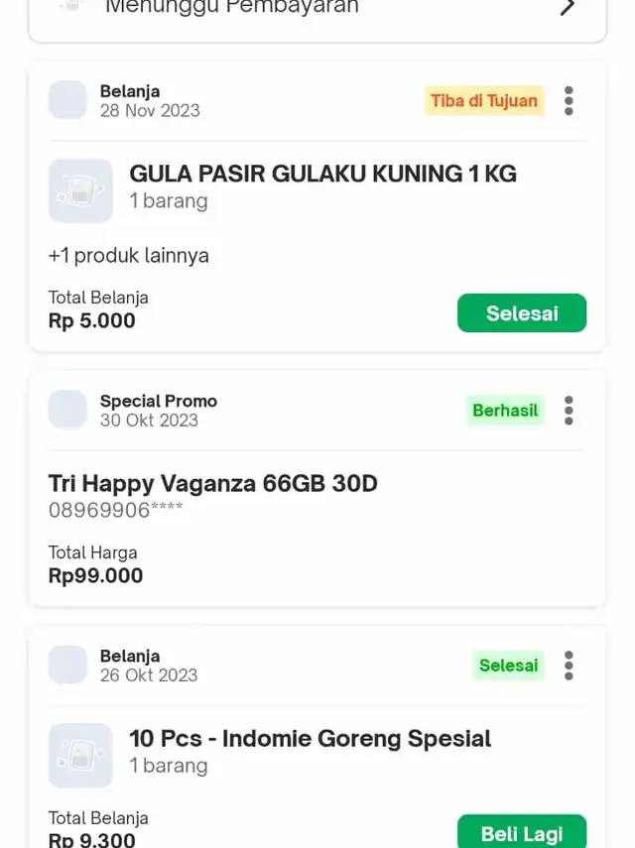Tap the Berhasil status badge
Viewport: 635px width, 848px height.
point(505,411)
